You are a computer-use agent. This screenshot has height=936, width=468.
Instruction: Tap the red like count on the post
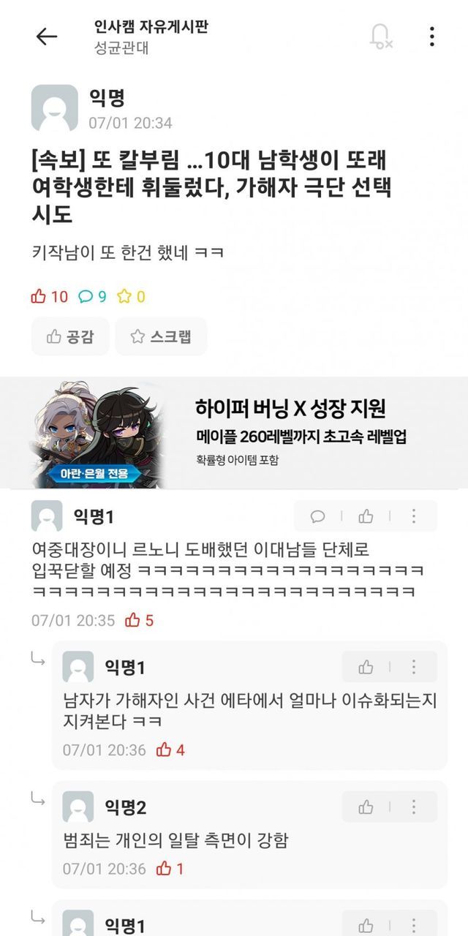[49, 296]
